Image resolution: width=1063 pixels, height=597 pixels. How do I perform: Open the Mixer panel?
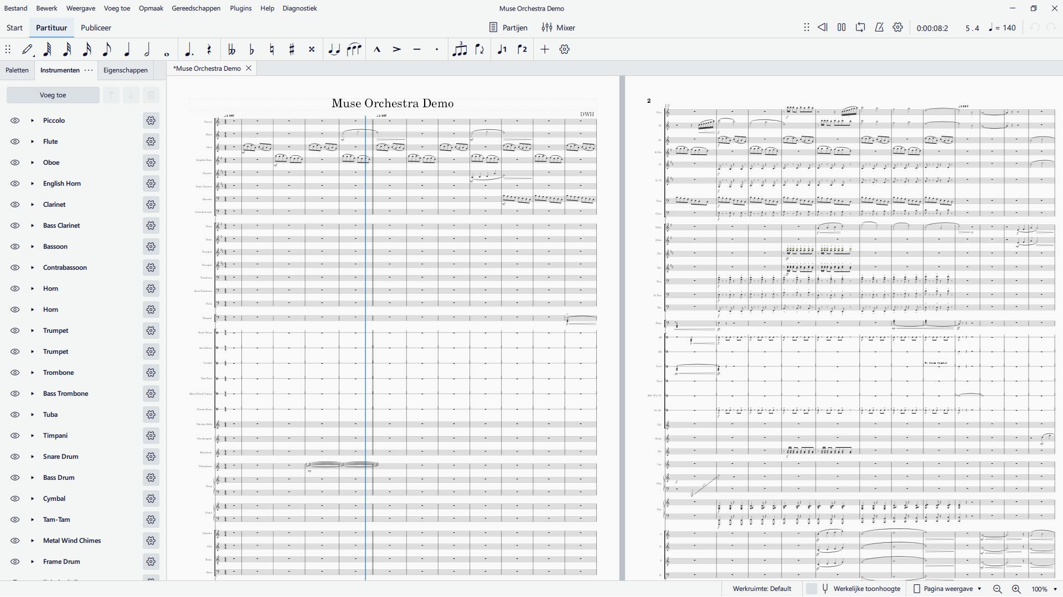(x=559, y=28)
